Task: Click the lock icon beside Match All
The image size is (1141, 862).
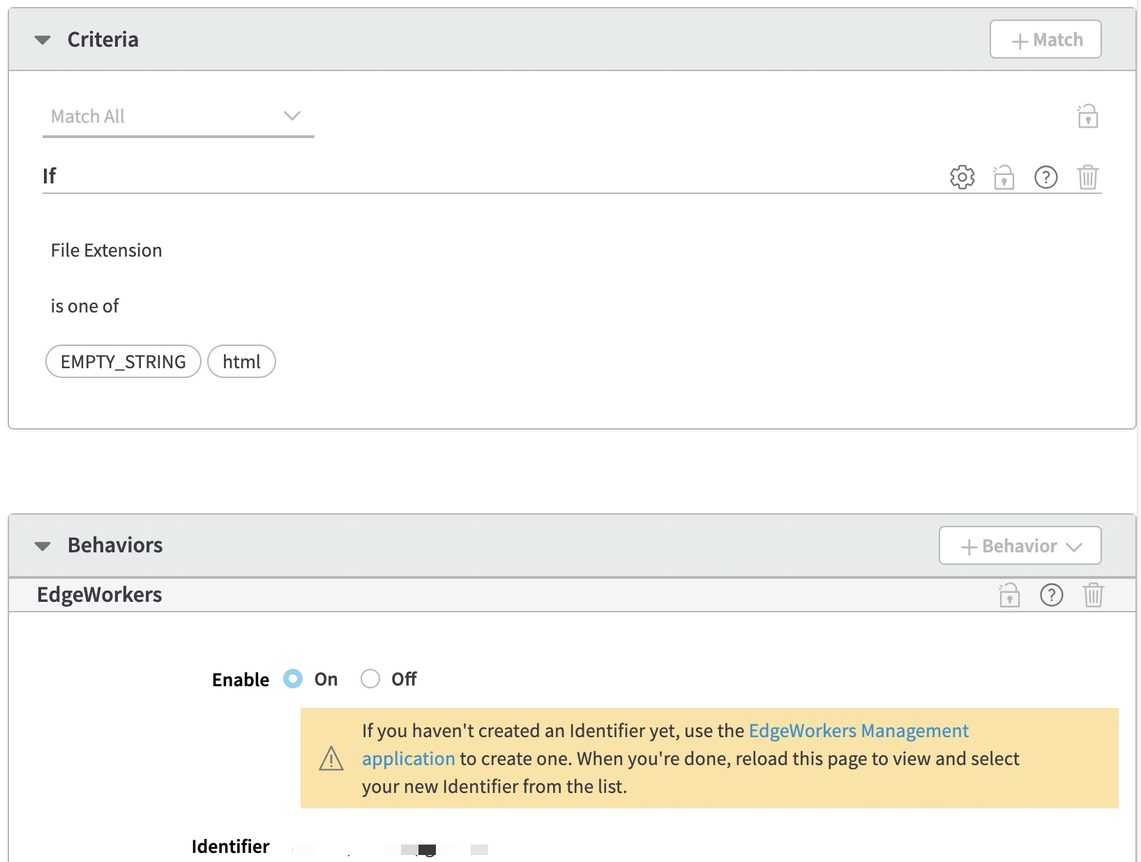Action: [1087, 116]
